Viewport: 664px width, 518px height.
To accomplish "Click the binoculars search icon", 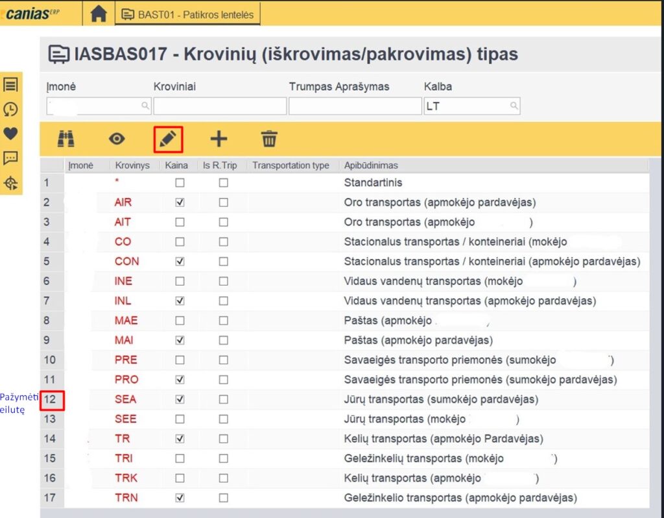I will coord(66,138).
